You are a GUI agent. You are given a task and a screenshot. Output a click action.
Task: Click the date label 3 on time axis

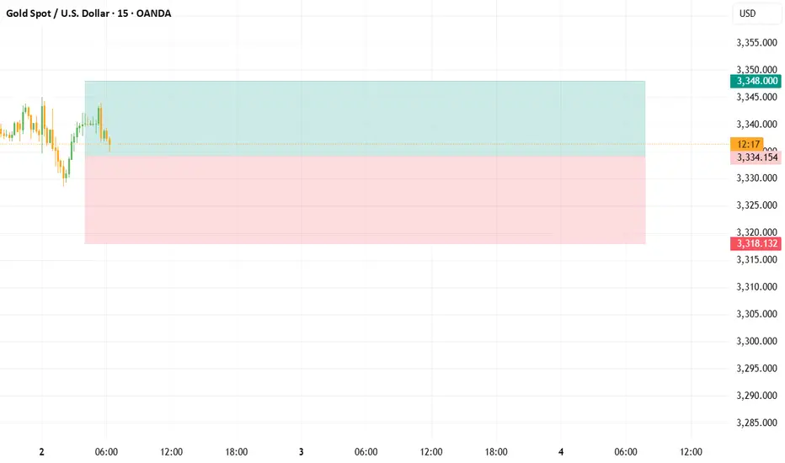[x=301, y=452]
